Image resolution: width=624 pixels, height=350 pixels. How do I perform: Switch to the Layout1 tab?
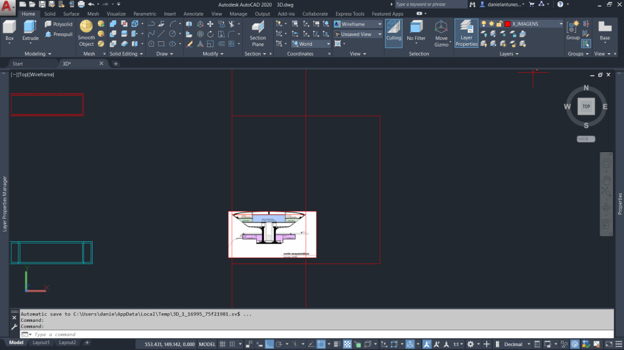41,342
